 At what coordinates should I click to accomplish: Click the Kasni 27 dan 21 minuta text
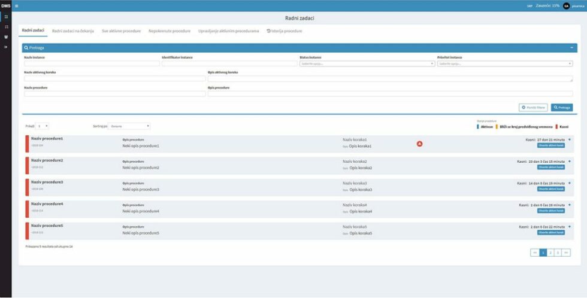click(545, 139)
